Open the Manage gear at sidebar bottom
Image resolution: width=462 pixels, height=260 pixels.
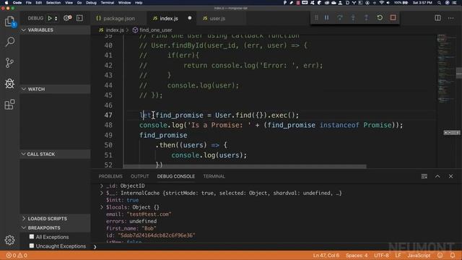coord(9,240)
